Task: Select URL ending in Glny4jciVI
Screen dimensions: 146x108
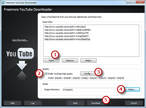Action: click(x=65, y=27)
